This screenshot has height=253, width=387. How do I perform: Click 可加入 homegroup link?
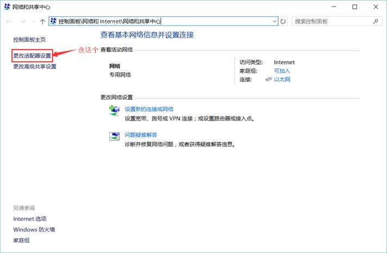pyautogui.click(x=282, y=71)
